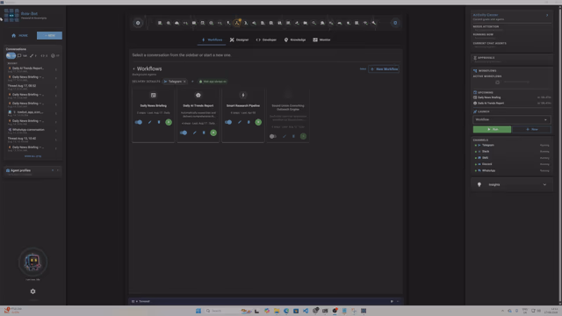Toggle Daily AI Trends Report workflow switch
562x316 pixels.
(184, 133)
